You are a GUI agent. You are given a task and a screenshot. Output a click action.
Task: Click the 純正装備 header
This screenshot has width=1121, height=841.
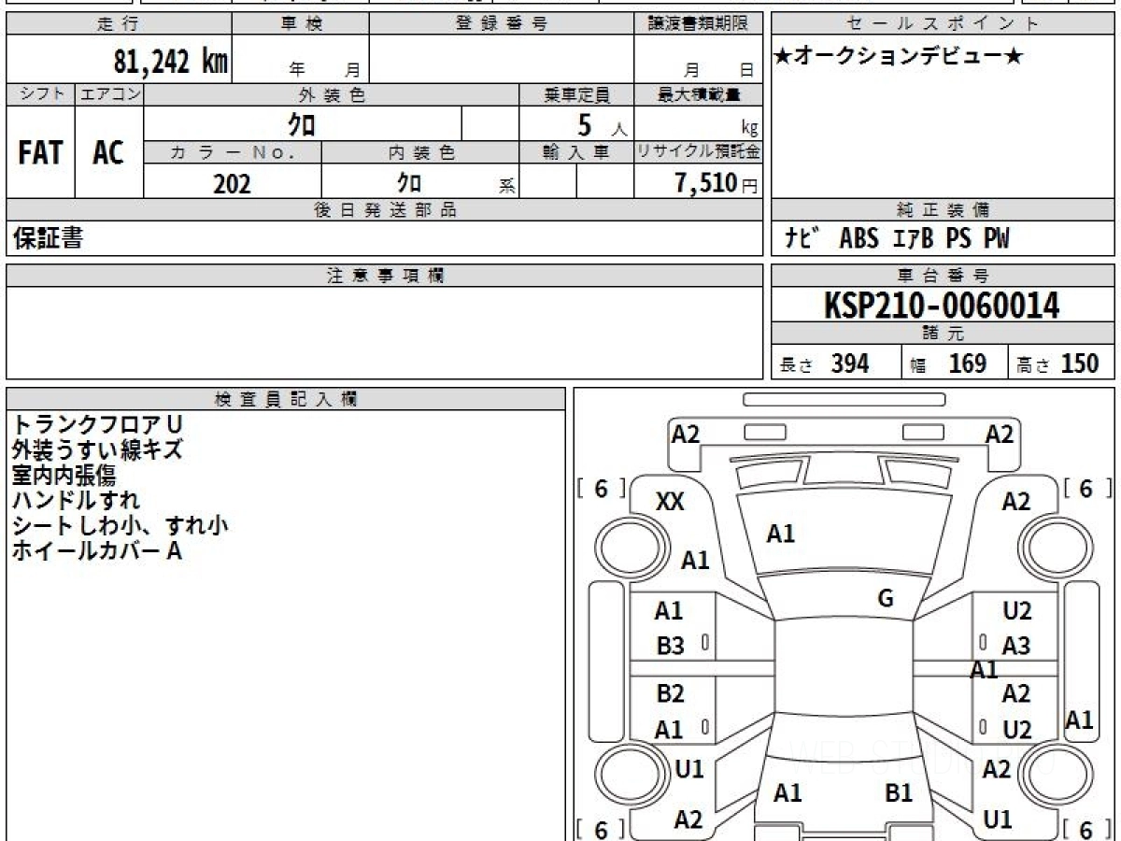944,210
